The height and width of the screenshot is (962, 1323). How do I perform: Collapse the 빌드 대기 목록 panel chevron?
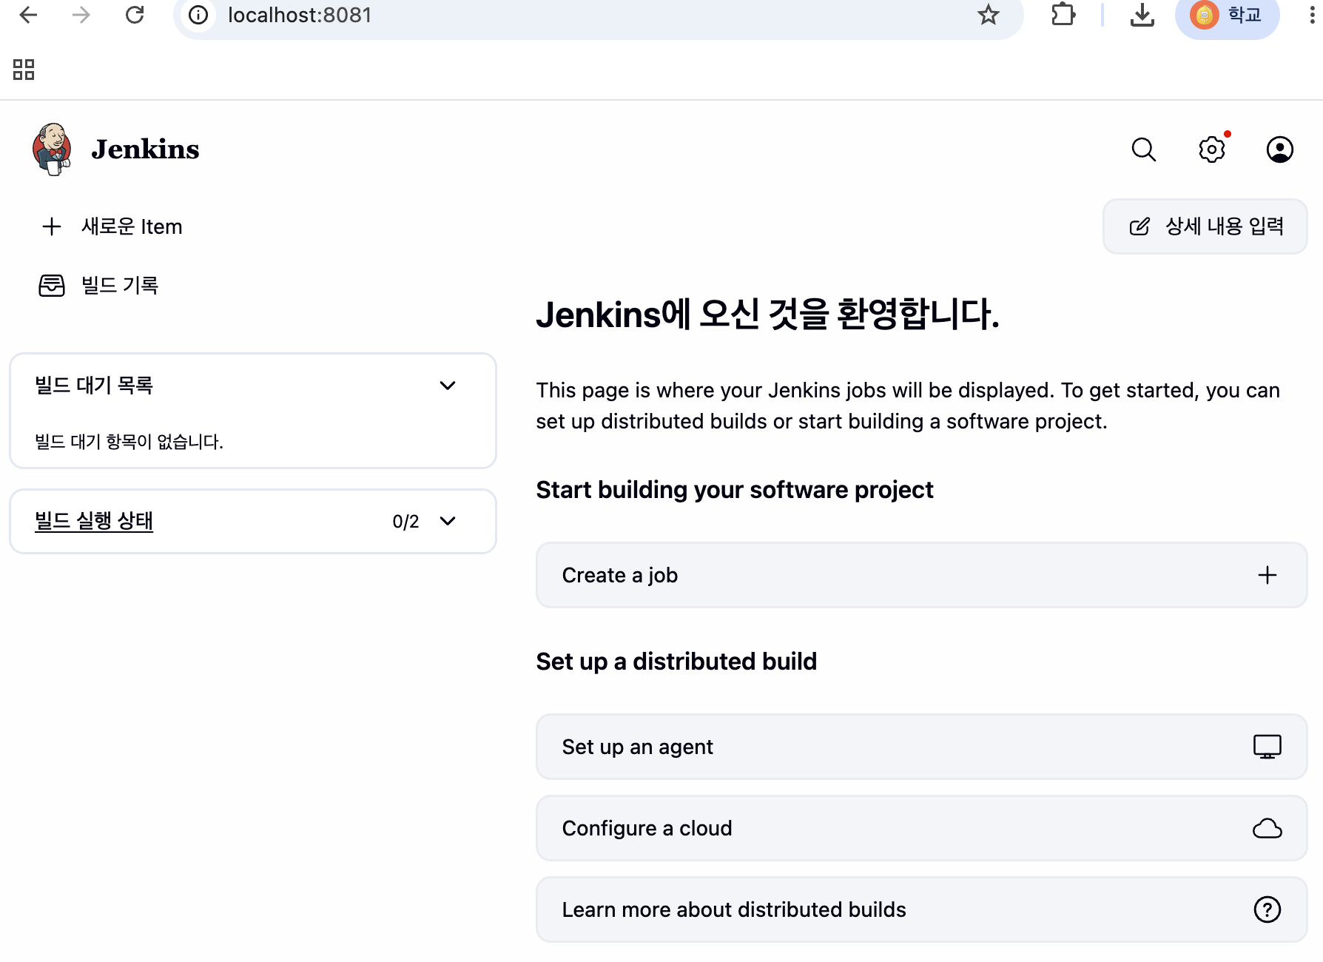448,386
